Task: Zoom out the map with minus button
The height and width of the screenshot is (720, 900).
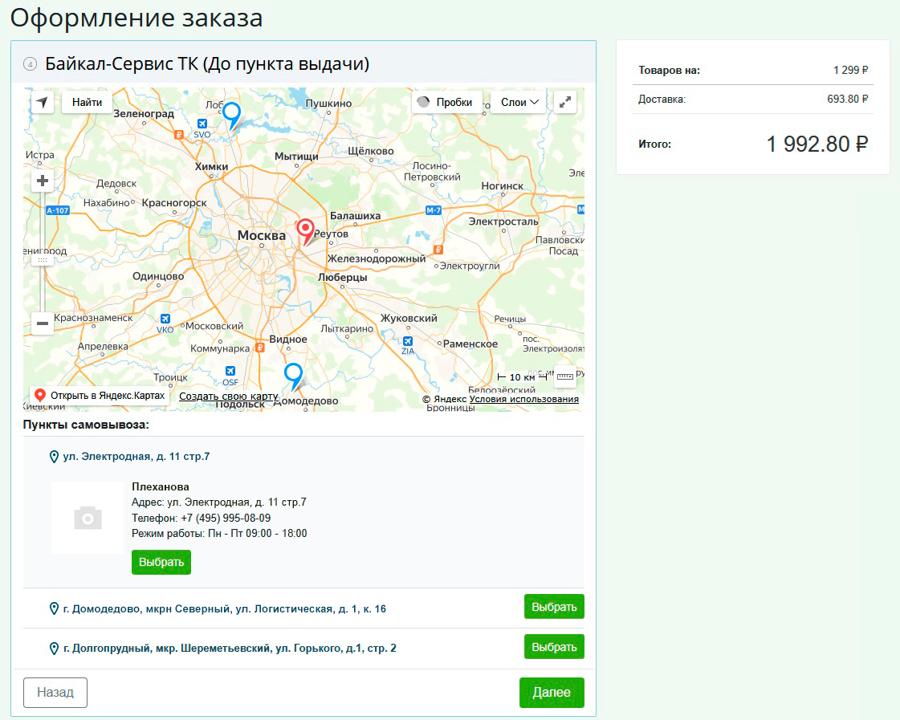Action: [43, 323]
